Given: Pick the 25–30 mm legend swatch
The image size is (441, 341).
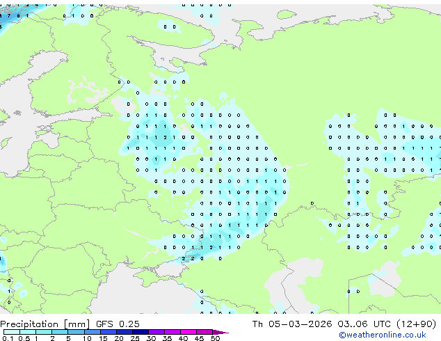Looking at the screenshot, I should 141,332.
